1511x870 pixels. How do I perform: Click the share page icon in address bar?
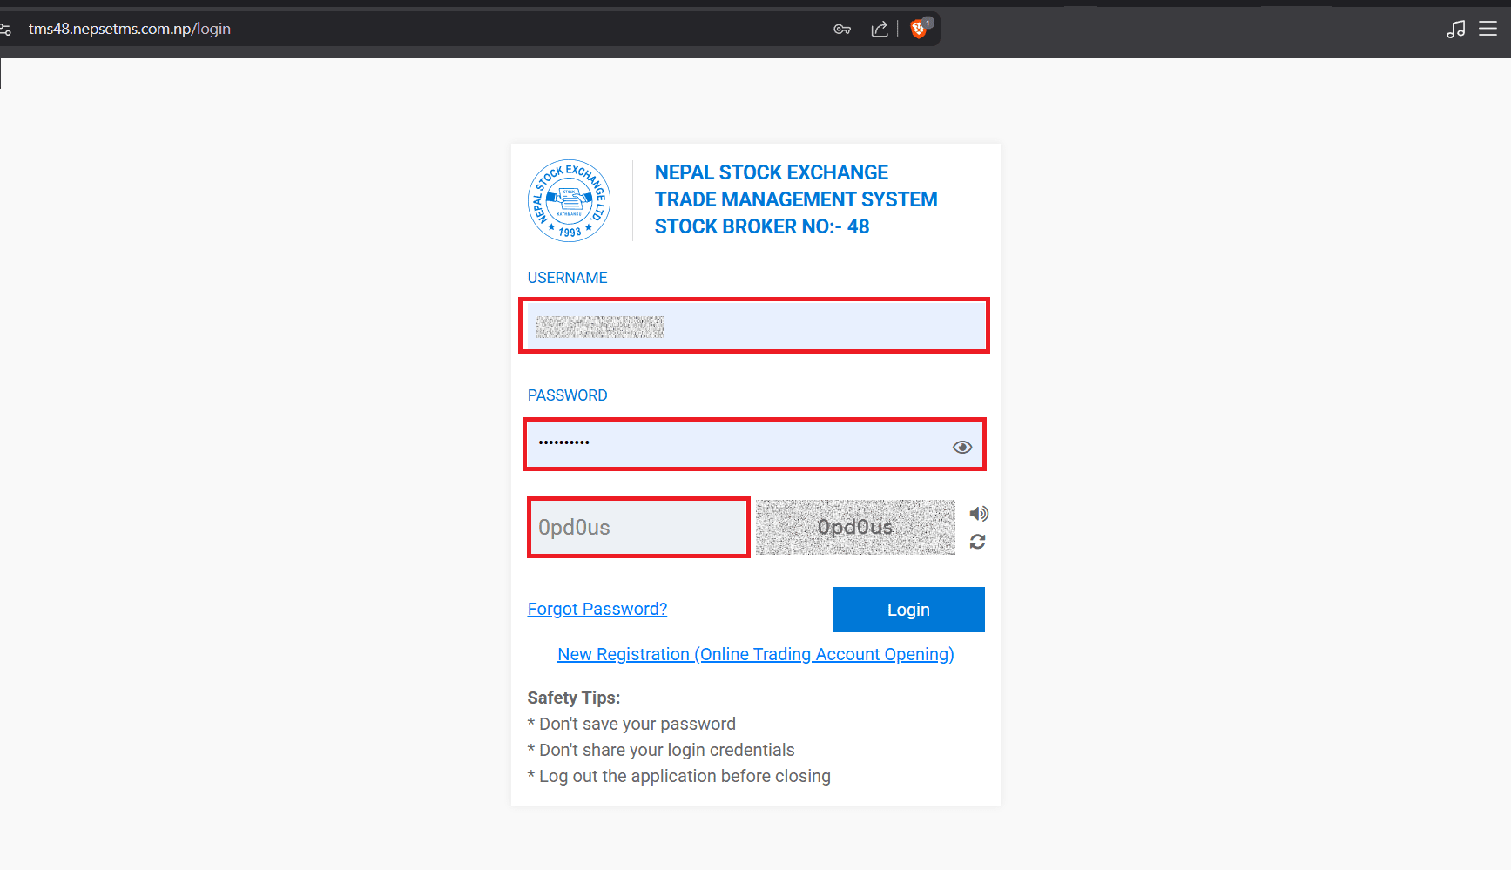click(880, 30)
